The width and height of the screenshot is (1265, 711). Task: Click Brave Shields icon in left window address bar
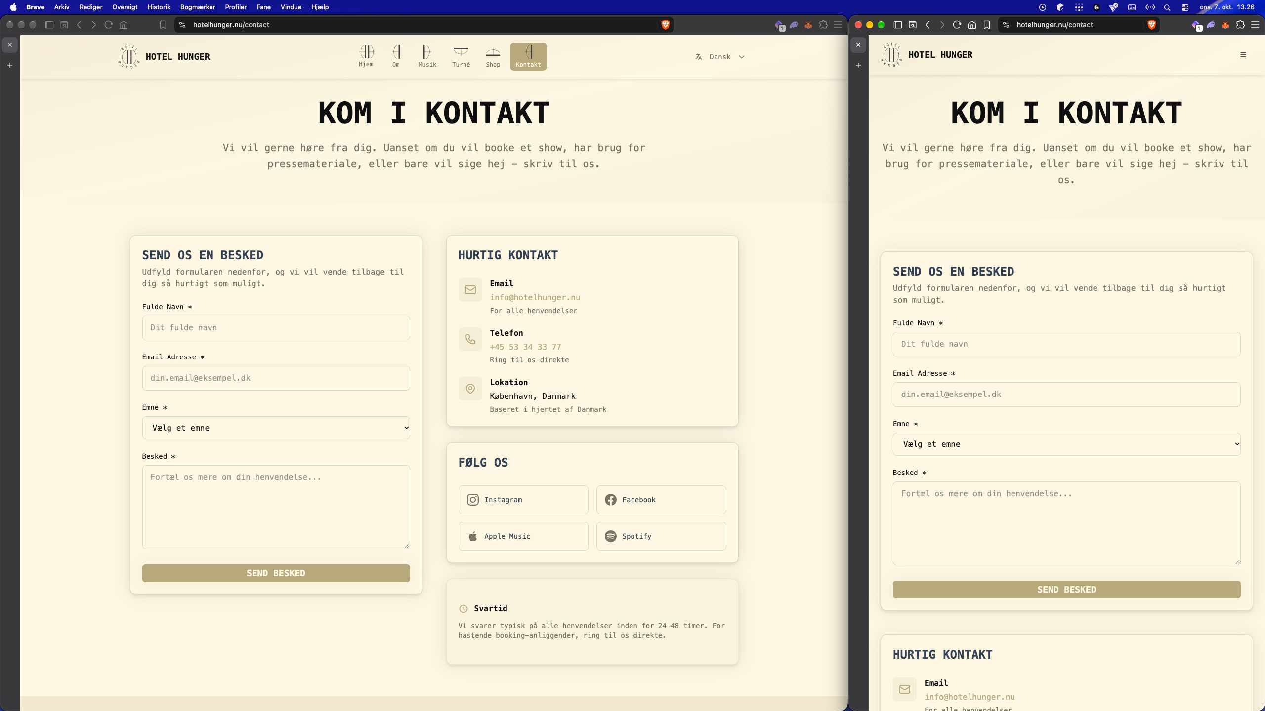point(665,25)
